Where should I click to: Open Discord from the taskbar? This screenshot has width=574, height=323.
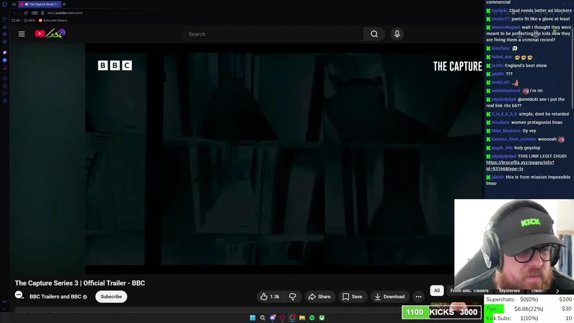[x=272, y=318]
